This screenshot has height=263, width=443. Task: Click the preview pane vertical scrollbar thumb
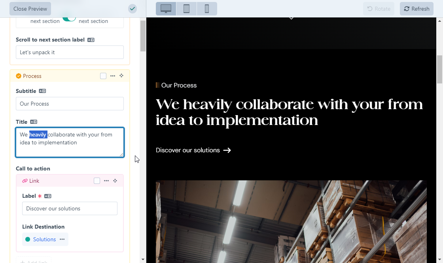[x=439, y=69]
